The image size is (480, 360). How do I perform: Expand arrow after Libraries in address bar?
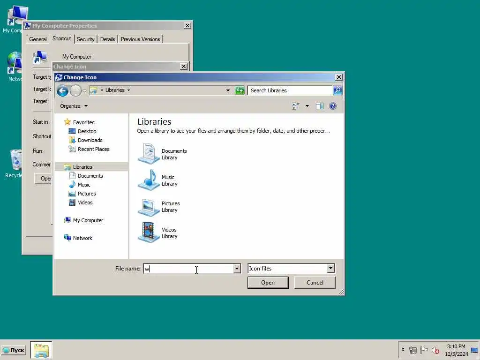point(128,90)
